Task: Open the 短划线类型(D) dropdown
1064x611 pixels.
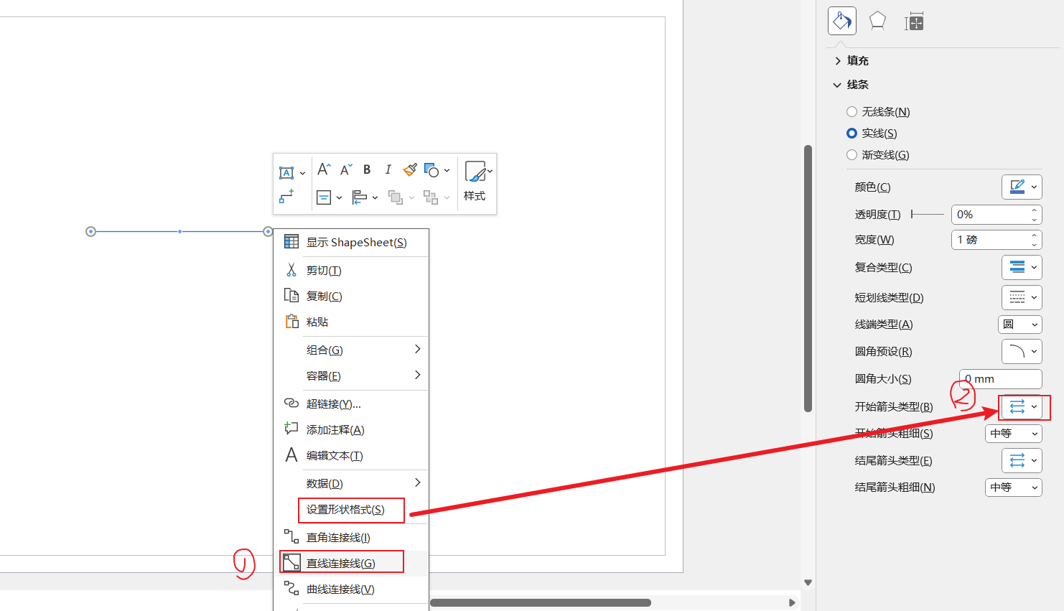Action: (1022, 297)
